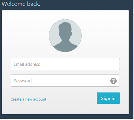Open forgotten password help via gray question icon

coord(113,81)
